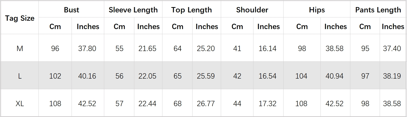This screenshot has width=407, height=117.
Task: Click the XL sleeve length 22.44
Action: (147, 103)
